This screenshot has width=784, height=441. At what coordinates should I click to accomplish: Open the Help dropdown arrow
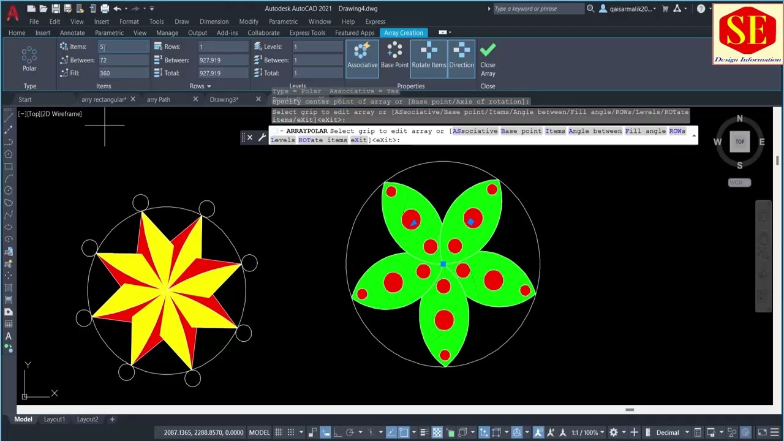click(710, 9)
